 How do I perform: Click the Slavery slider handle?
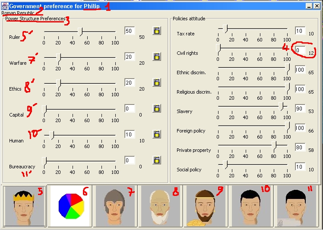click(x=283, y=107)
